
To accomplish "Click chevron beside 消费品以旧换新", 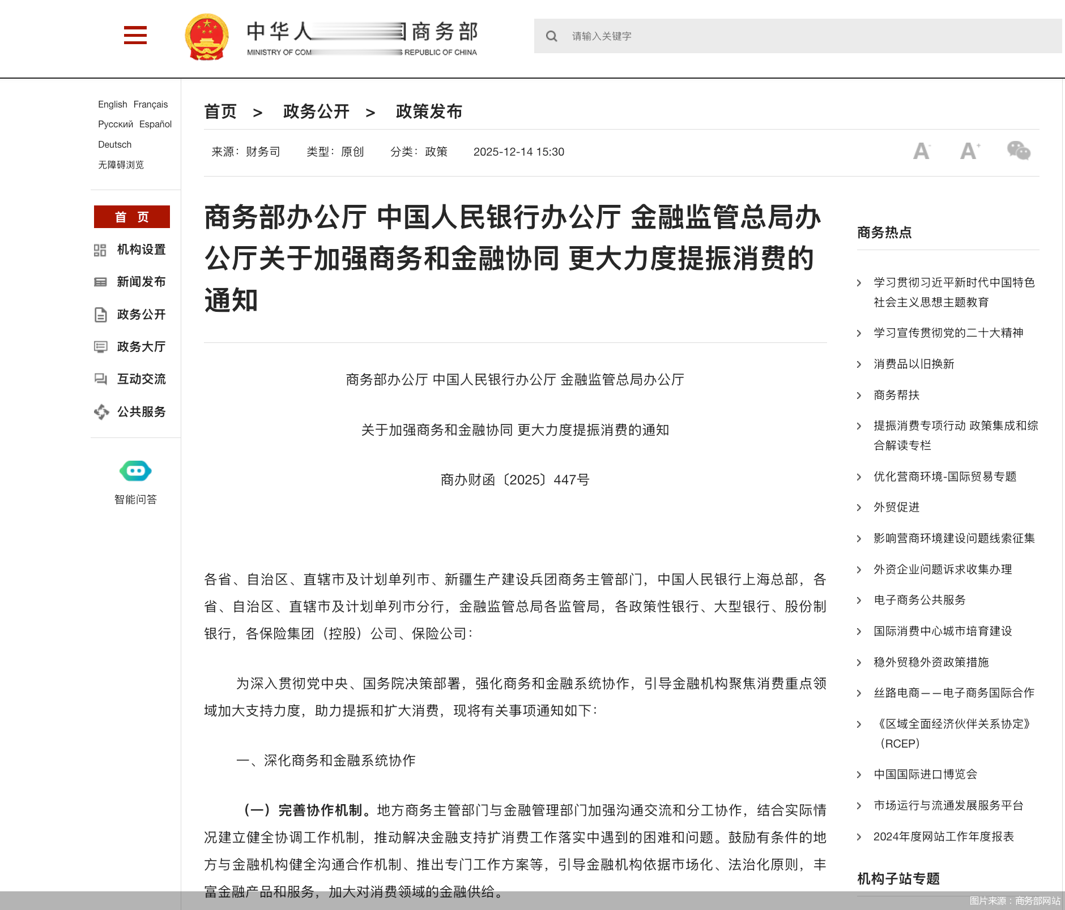I will [859, 364].
